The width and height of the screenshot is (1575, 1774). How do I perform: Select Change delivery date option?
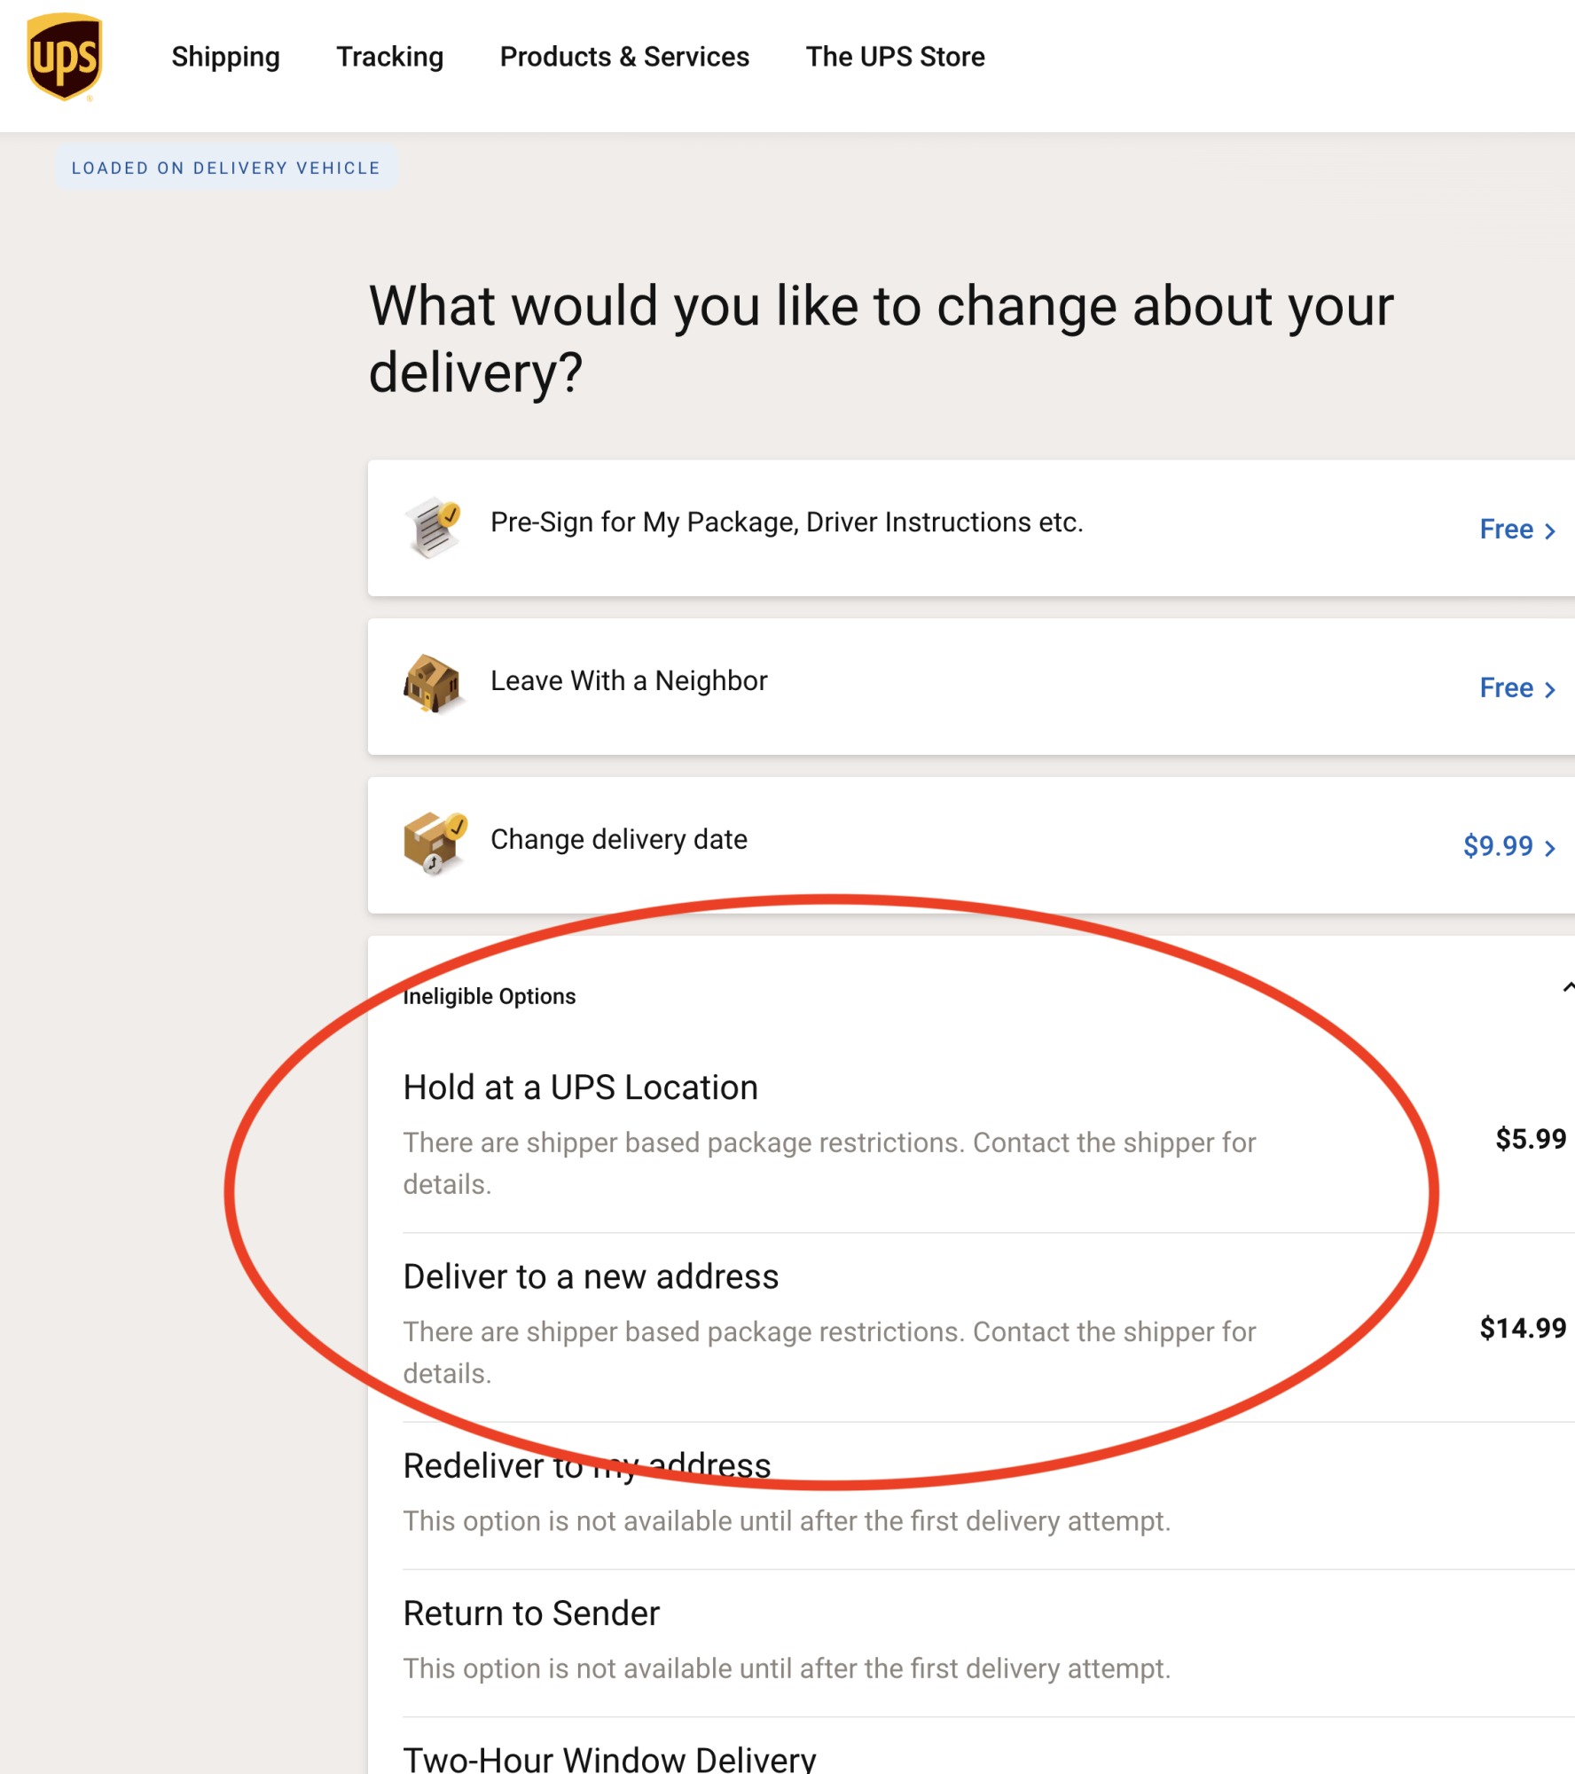click(619, 839)
